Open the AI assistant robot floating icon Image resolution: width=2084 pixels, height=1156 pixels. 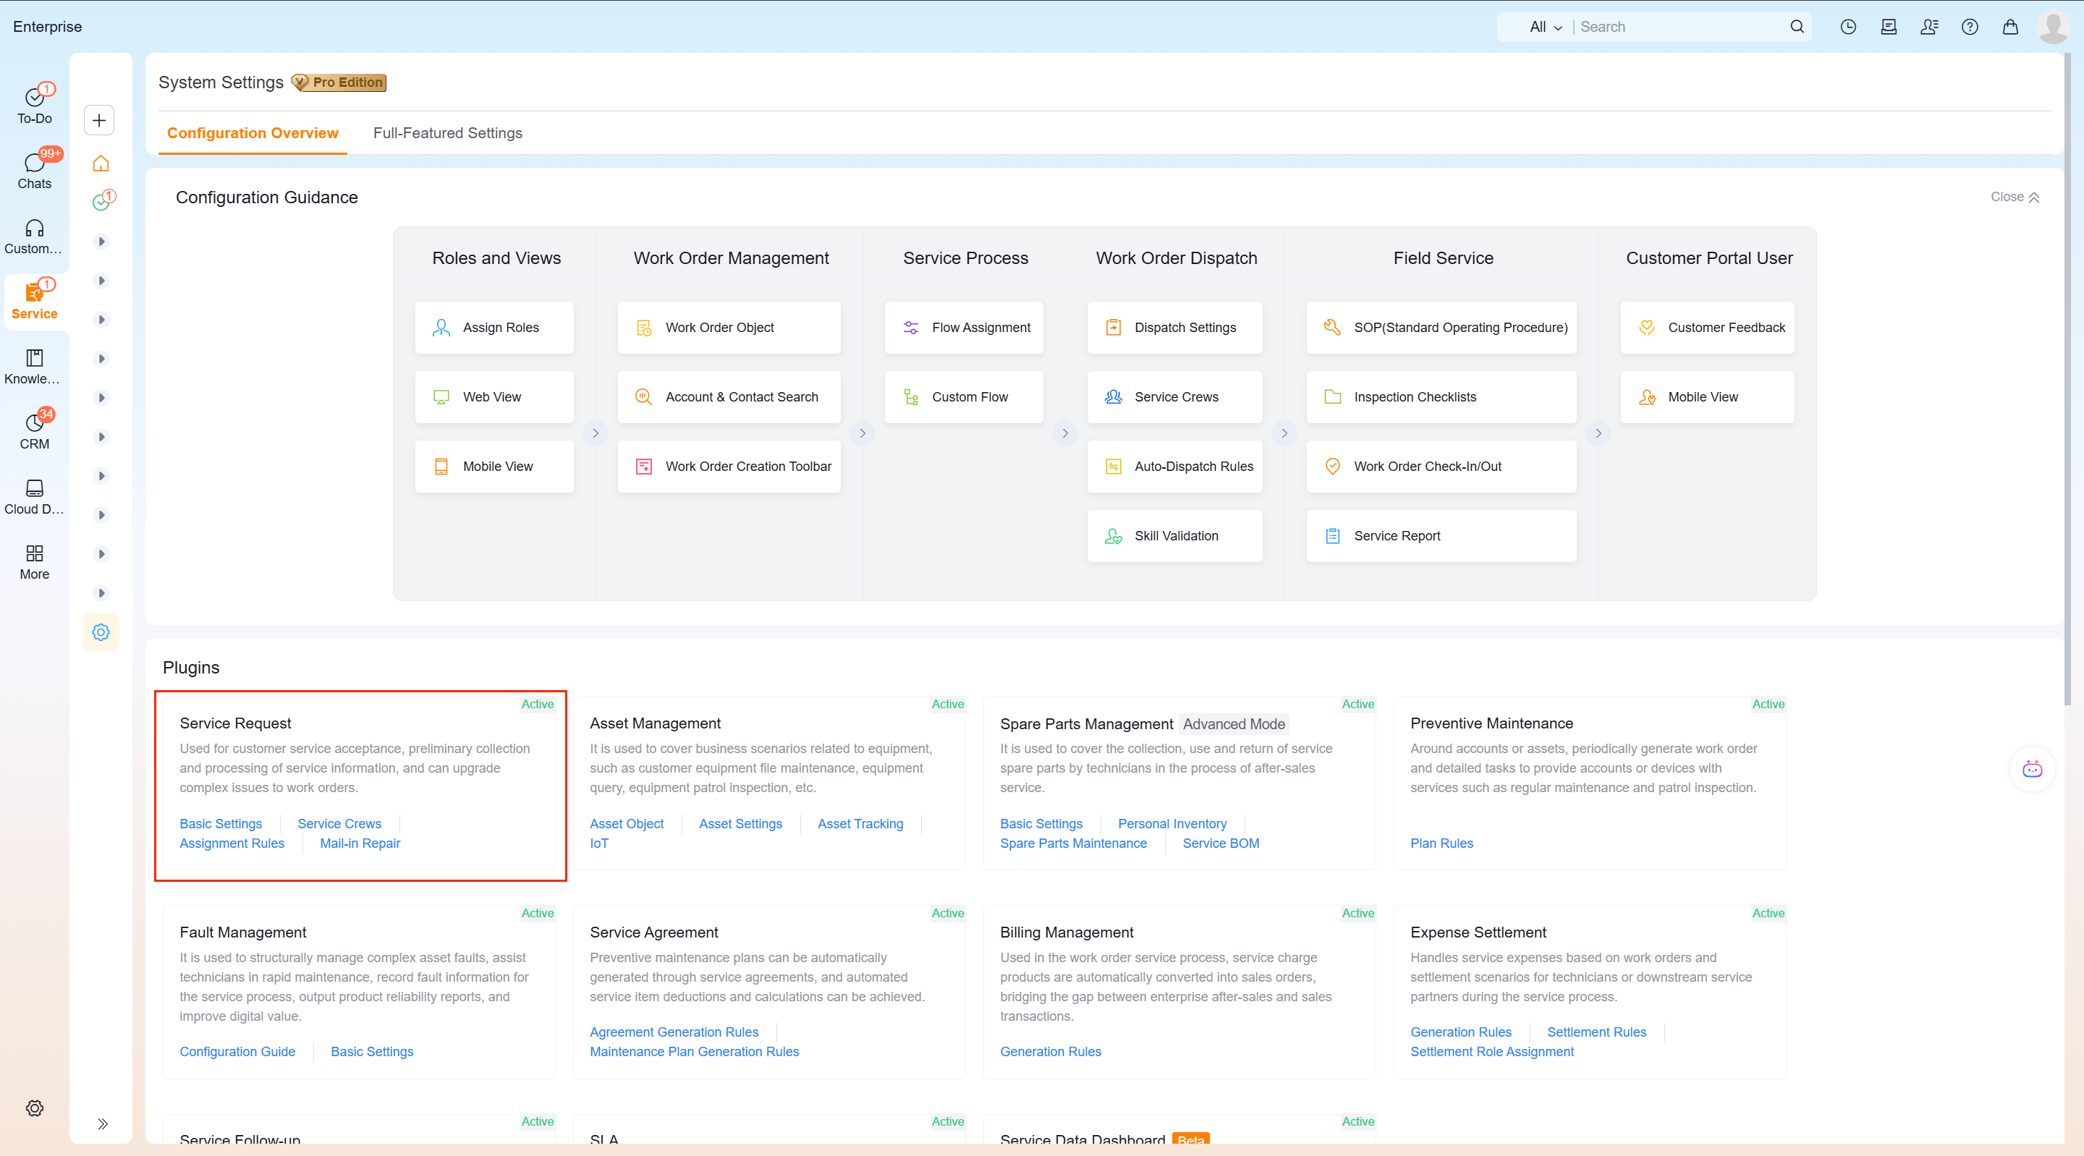pyautogui.click(x=2031, y=768)
